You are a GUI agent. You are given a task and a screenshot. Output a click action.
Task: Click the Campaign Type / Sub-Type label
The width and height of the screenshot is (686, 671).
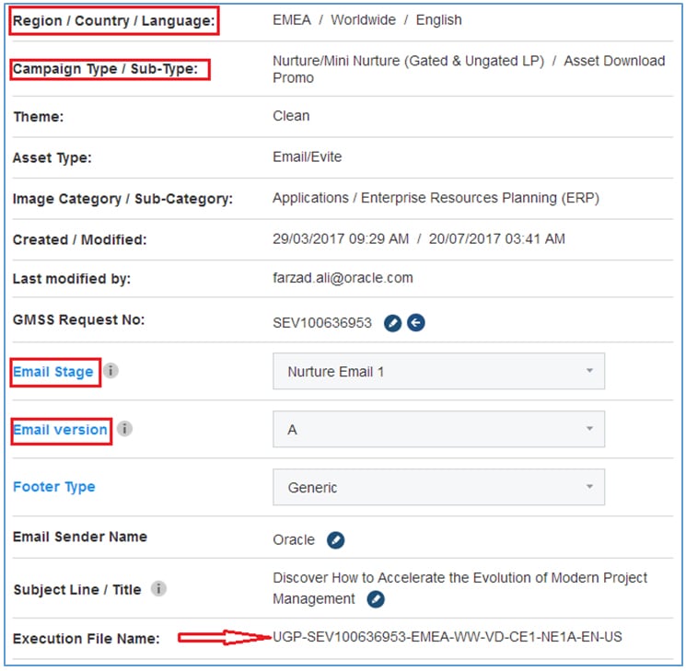point(105,69)
